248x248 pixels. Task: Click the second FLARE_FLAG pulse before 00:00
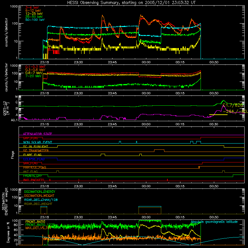pyautogui.click(x=140, y=155)
